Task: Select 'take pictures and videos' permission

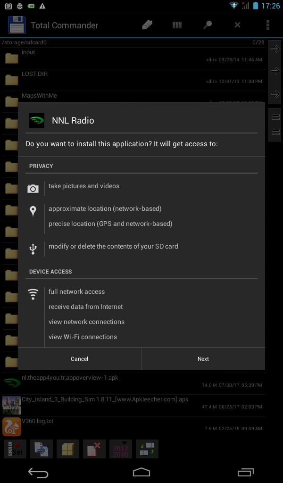Action: click(x=84, y=186)
